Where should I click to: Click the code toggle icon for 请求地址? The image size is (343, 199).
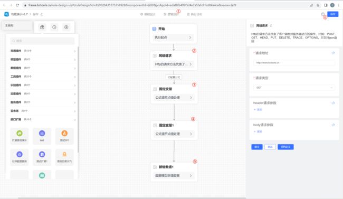pyautogui.click(x=333, y=53)
